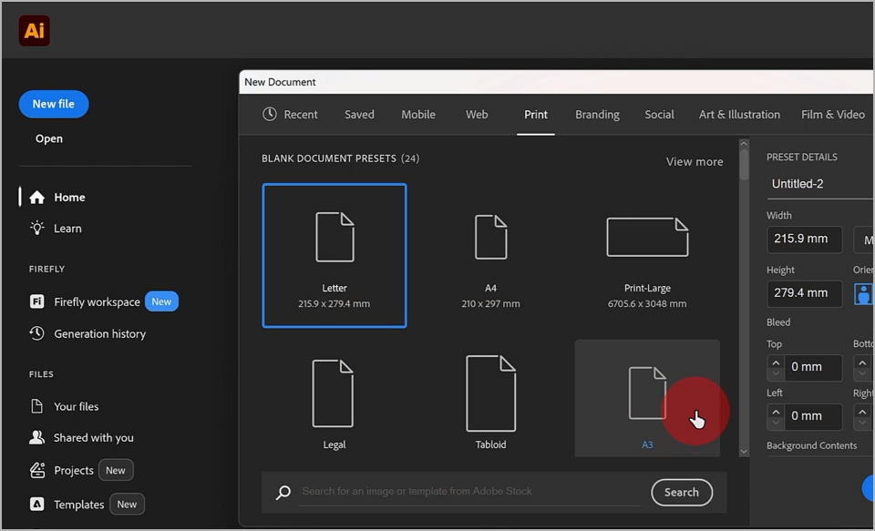Switch to the Film & Video tab

pyautogui.click(x=832, y=115)
